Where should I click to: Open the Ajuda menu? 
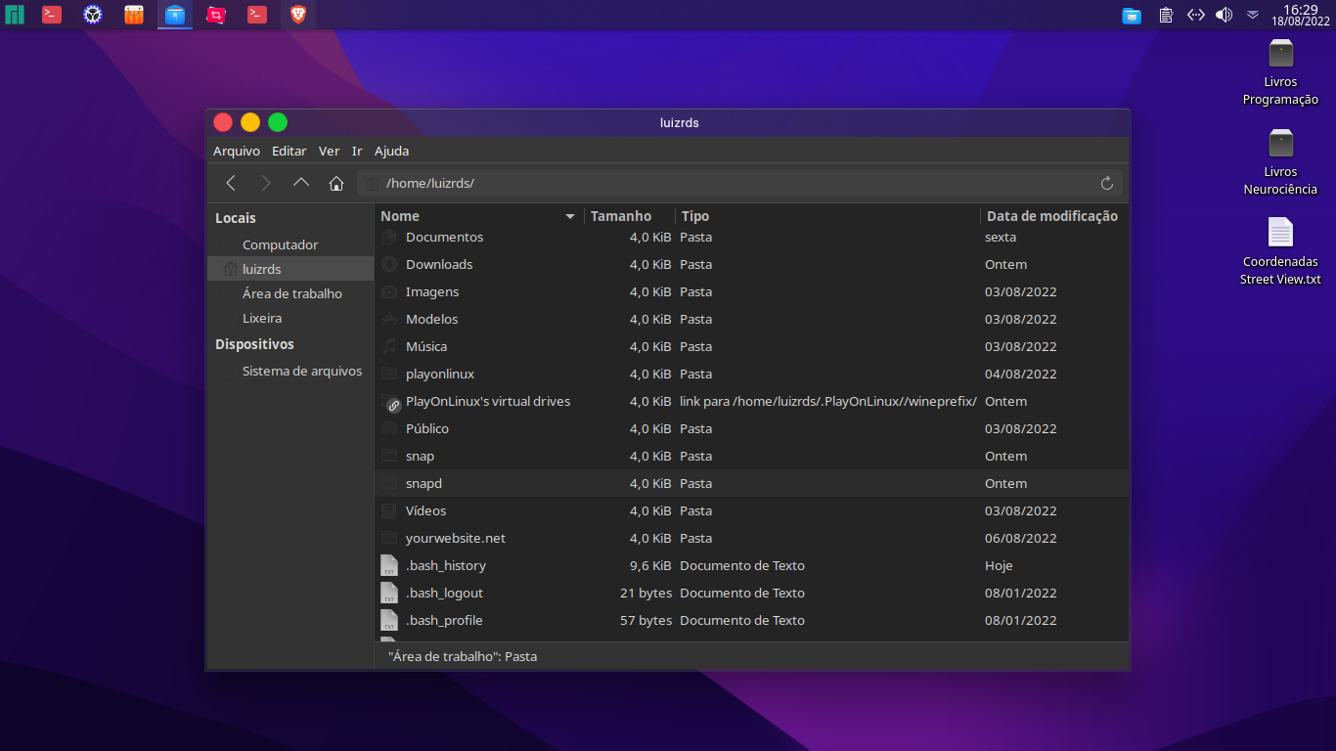392,151
